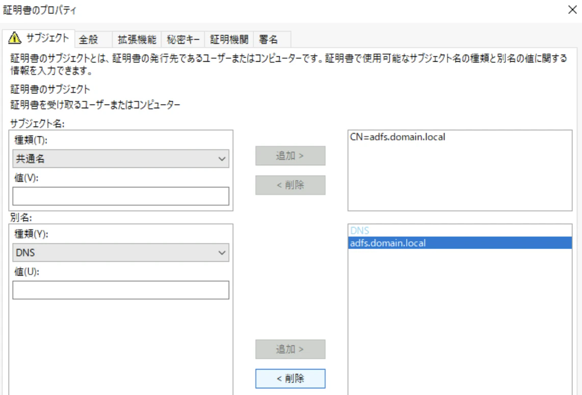Expand the 種類(T) dropdown showing 共通名
582x395 pixels.
(121, 159)
